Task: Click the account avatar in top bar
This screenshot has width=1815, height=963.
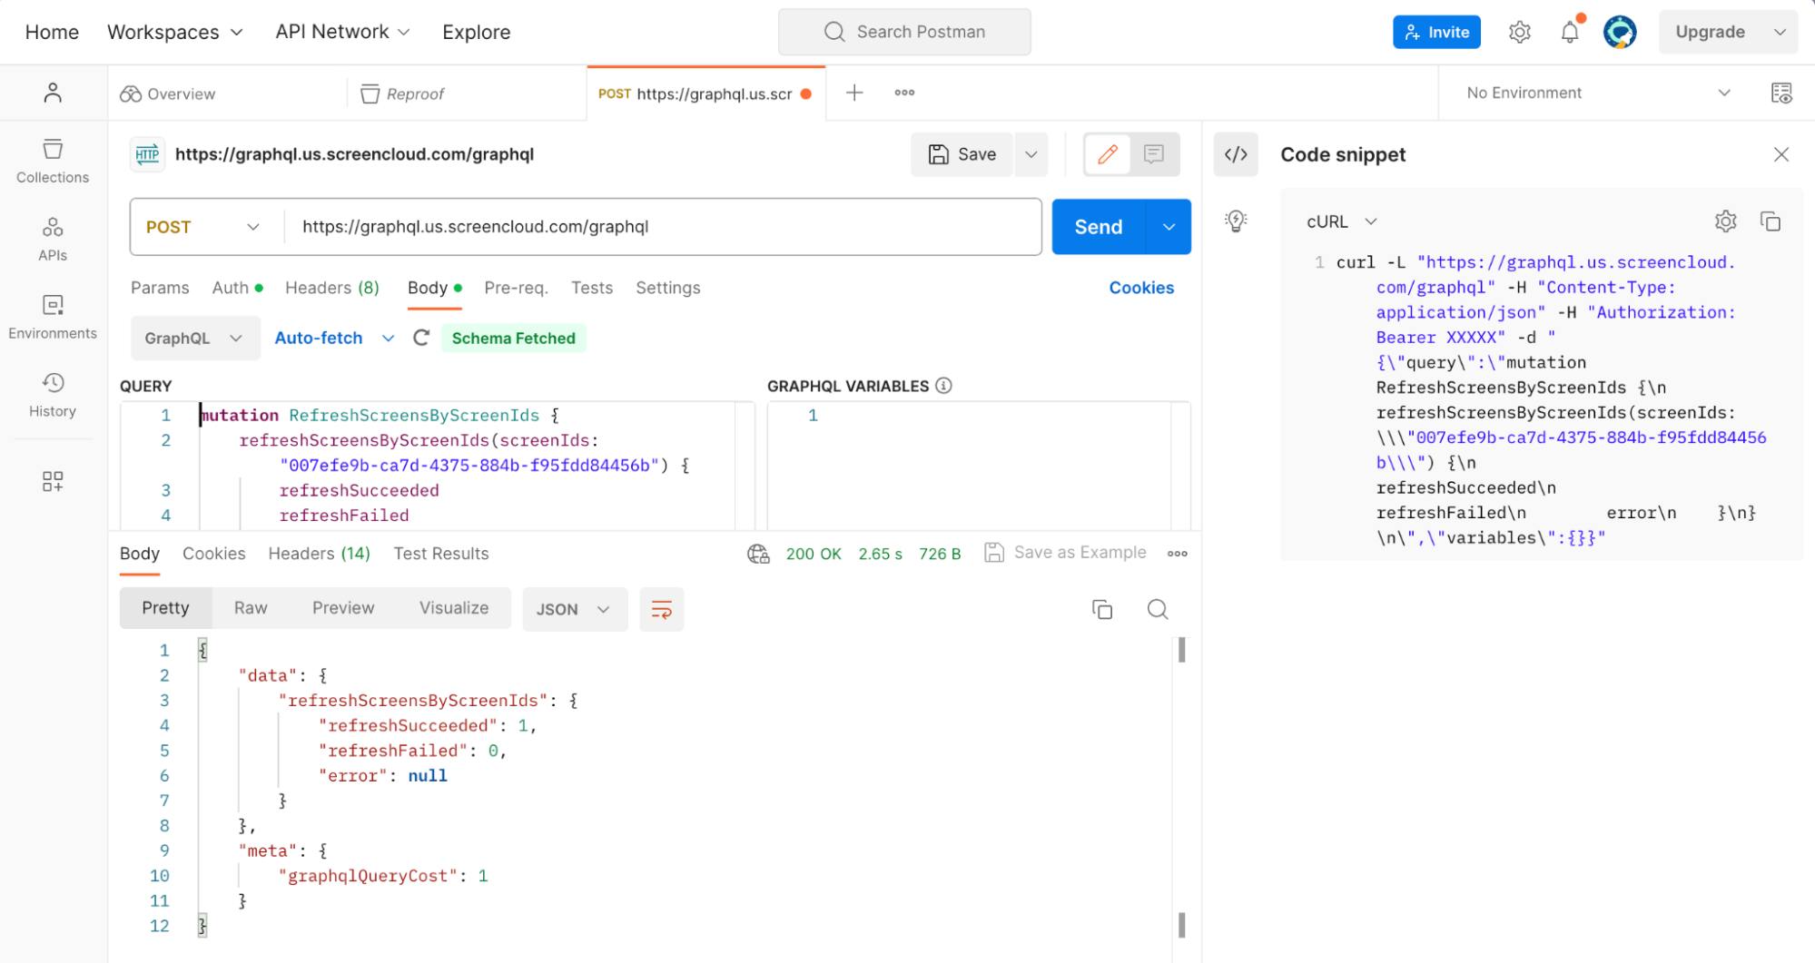Action: tap(1620, 32)
